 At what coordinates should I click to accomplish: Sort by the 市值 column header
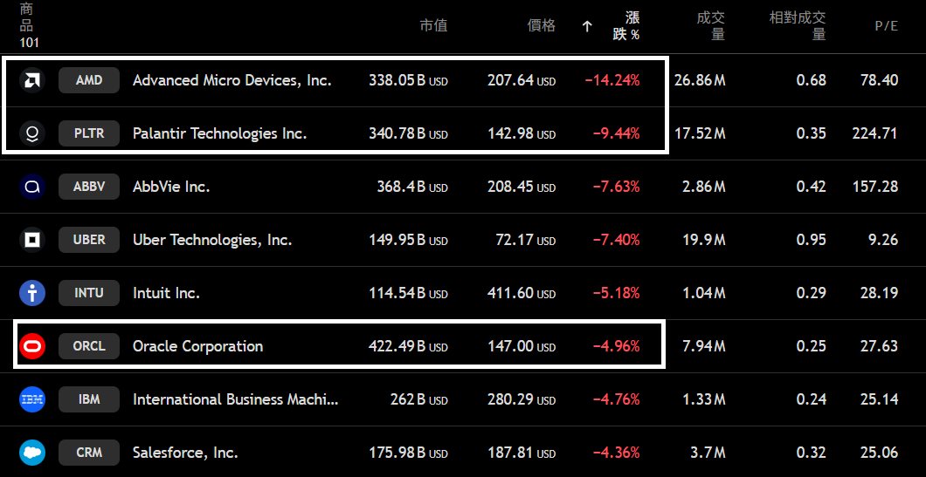433,26
